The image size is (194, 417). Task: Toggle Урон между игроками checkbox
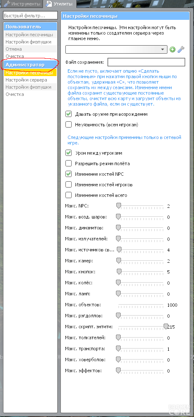(x=68, y=153)
